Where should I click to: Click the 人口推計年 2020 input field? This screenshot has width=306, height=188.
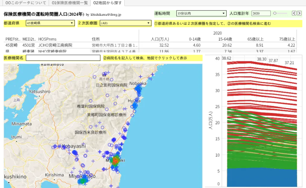pyautogui.click(x=261, y=13)
